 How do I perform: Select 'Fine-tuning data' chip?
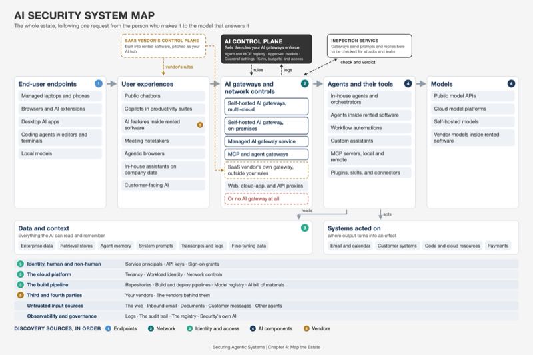[x=249, y=246]
